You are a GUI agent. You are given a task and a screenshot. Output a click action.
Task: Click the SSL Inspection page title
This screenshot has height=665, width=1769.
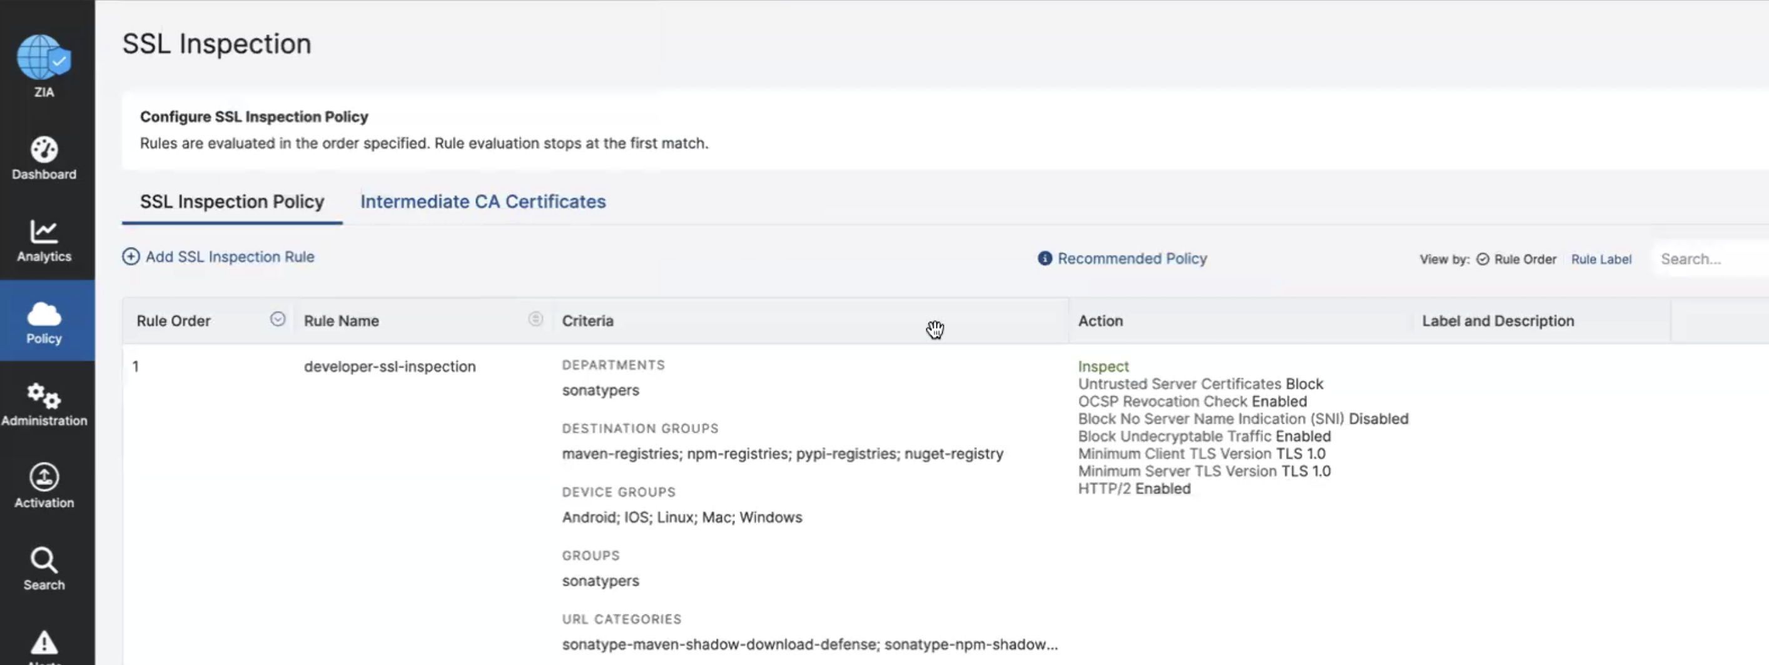pos(216,44)
